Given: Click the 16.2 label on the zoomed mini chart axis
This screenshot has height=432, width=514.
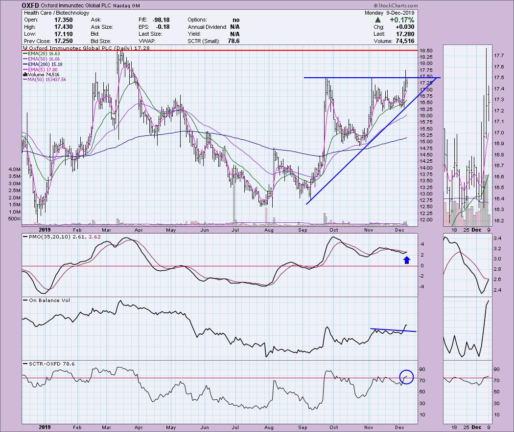Looking at the screenshot, I should tap(499, 220).
